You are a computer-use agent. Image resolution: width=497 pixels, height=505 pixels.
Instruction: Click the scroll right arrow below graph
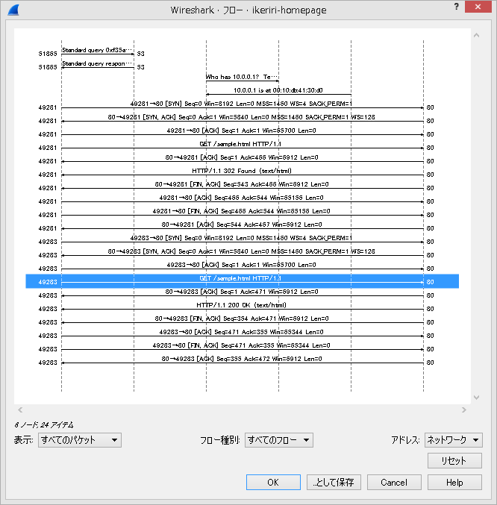coord(464,410)
